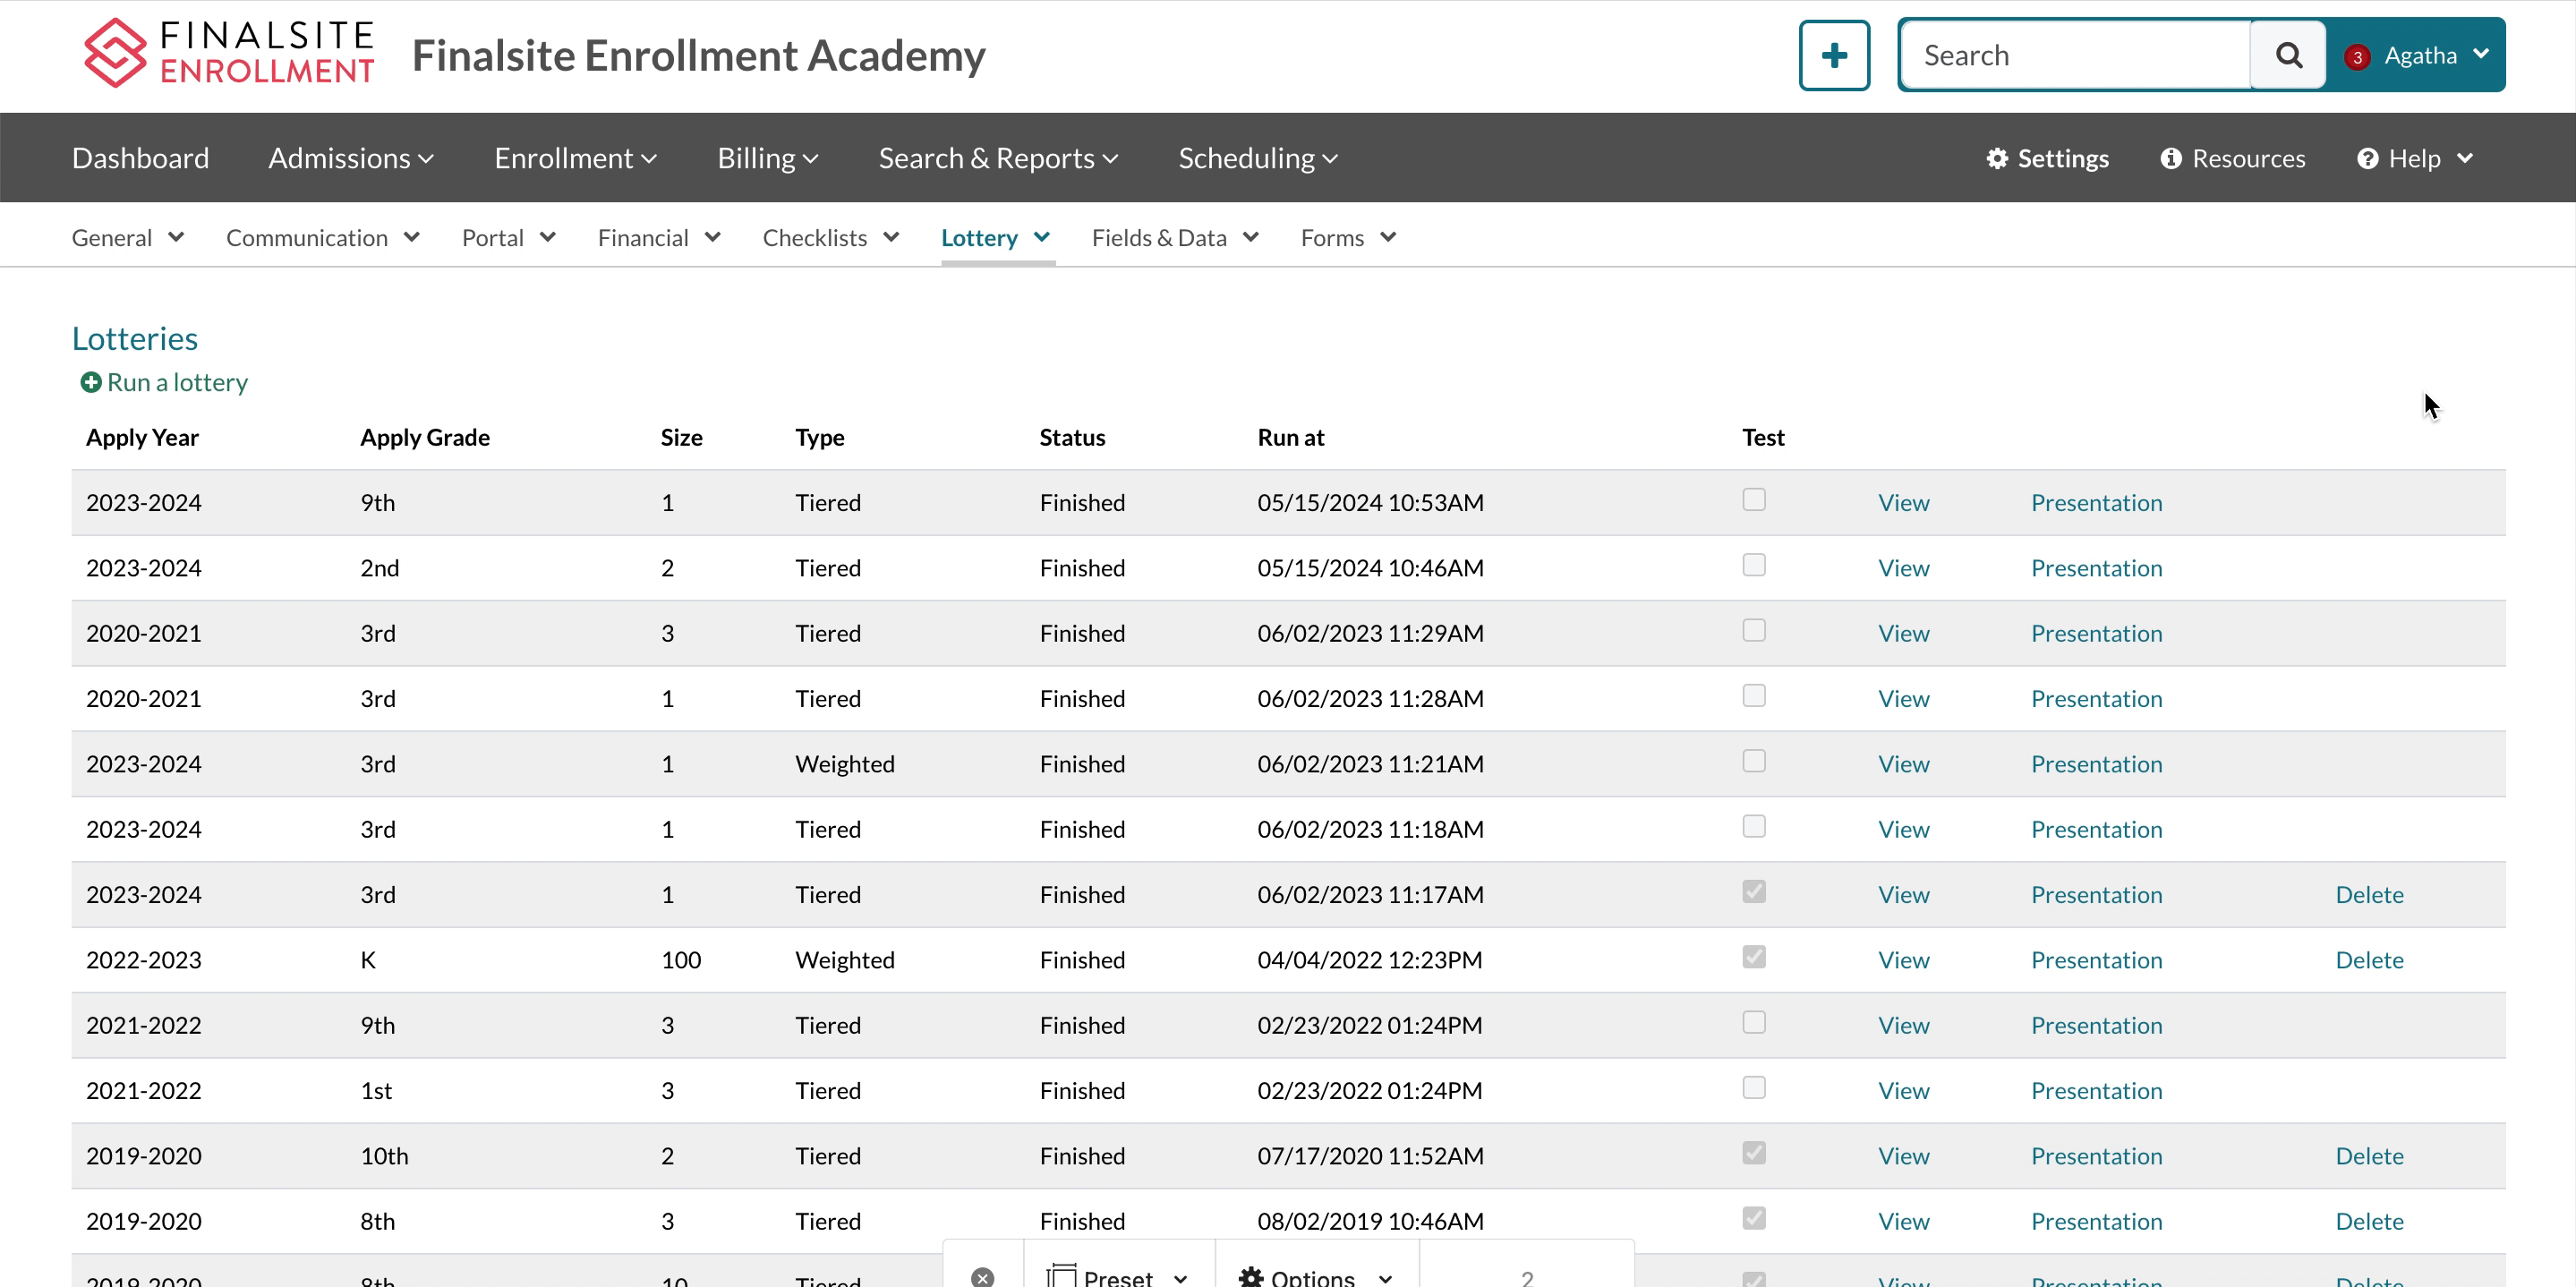The image size is (2576, 1287).
Task: Expand the Agatha user dropdown
Action: click(x=2480, y=55)
